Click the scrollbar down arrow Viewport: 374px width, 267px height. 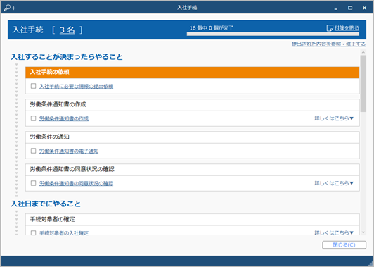(363, 232)
